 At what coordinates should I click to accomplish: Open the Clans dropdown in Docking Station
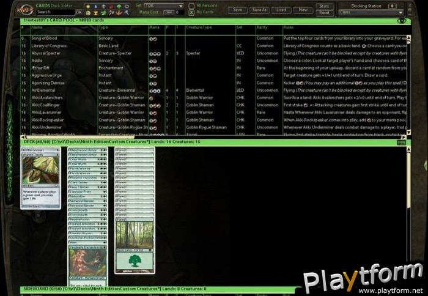tap(371, 12)
